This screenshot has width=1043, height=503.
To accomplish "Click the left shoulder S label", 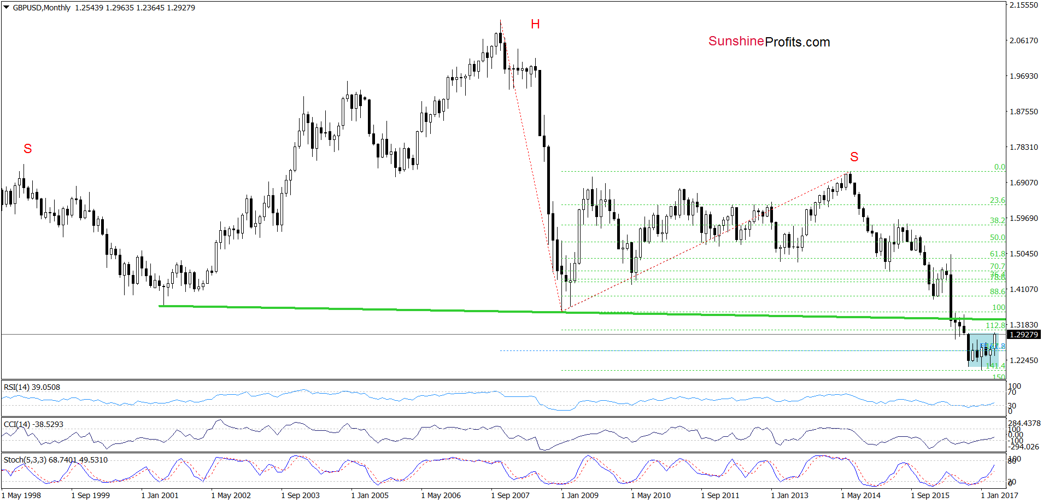I will (28, 149).
